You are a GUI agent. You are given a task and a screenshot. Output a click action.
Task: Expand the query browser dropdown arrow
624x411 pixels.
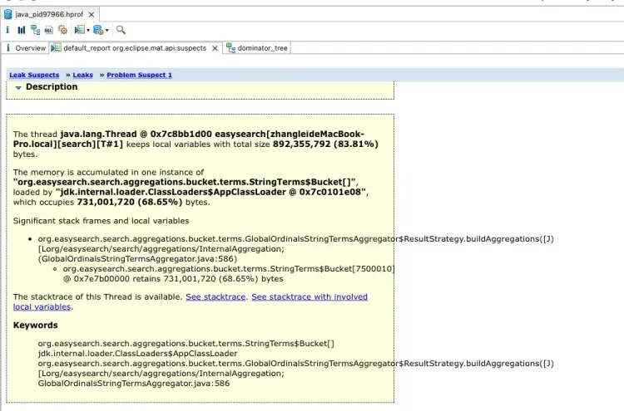[106, 30]
